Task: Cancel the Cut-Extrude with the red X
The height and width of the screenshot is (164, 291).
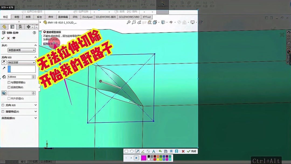Action: pyautogui.click(x=8, y=38)
